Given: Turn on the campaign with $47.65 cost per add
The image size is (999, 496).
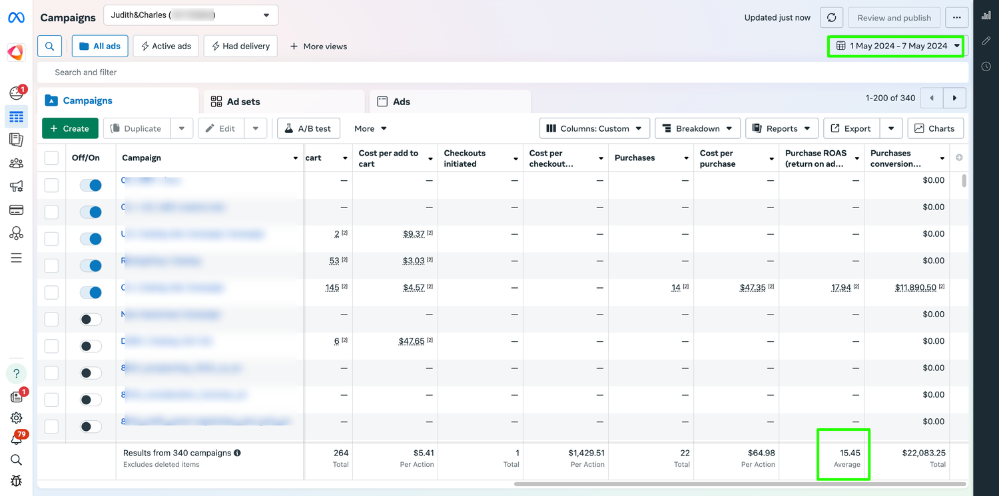Looking at the screenshot, I should (91, 346).
